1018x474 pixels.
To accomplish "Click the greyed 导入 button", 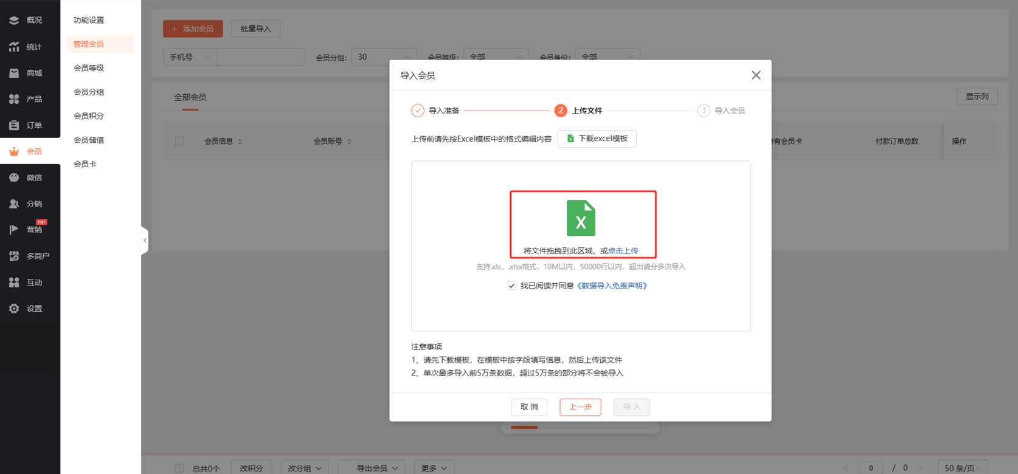I will pyautogui.click(x=631, y=407).
